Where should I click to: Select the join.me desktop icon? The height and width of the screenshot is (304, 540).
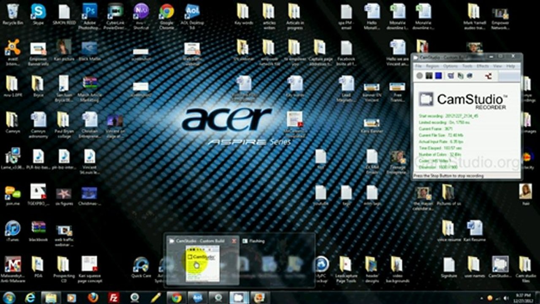point(13,195)
